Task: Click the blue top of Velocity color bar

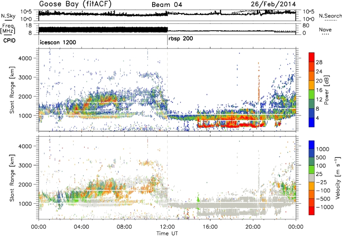Action: (312, 144)
